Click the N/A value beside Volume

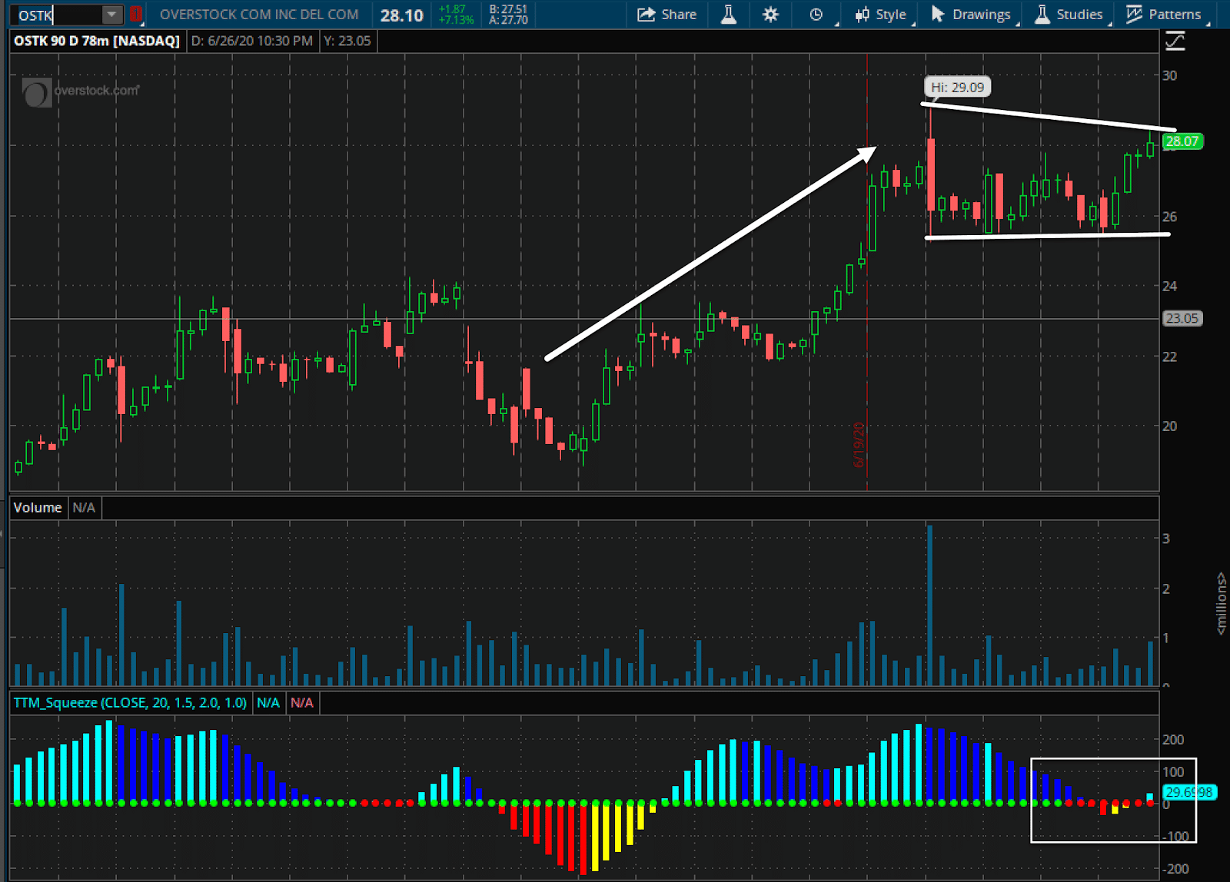[x=84, y=508]
